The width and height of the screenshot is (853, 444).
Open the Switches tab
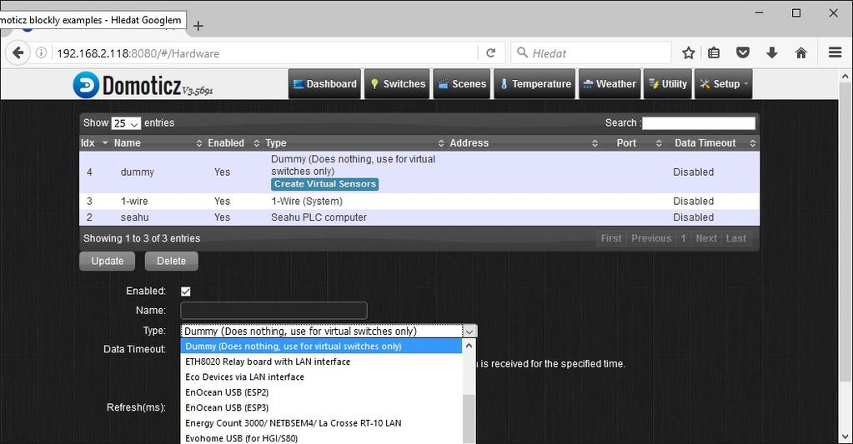(397, 83)
